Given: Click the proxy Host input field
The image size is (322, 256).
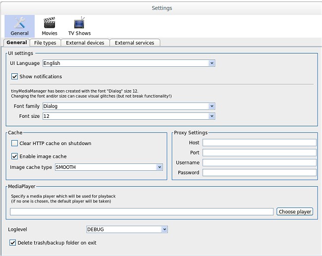Looking at the screenshot, I should pyautogui.click(x=259, y=143).
